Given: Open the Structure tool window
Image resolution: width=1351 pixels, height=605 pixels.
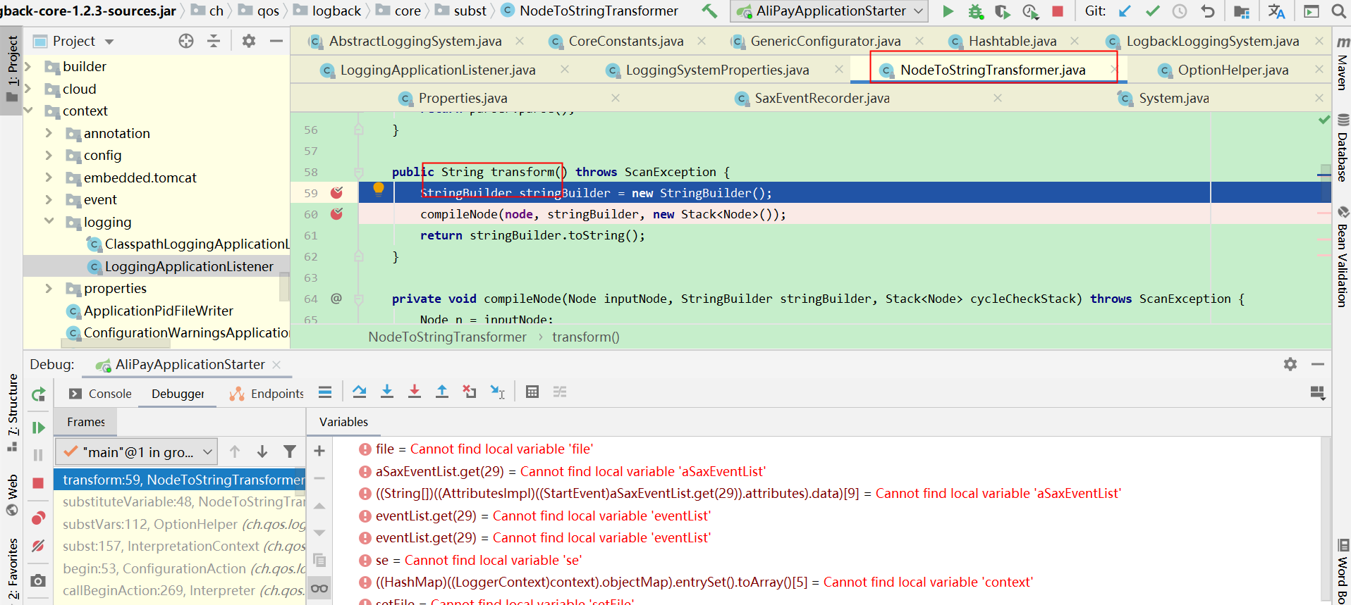Looking at the screenshot, I should 13,412.
